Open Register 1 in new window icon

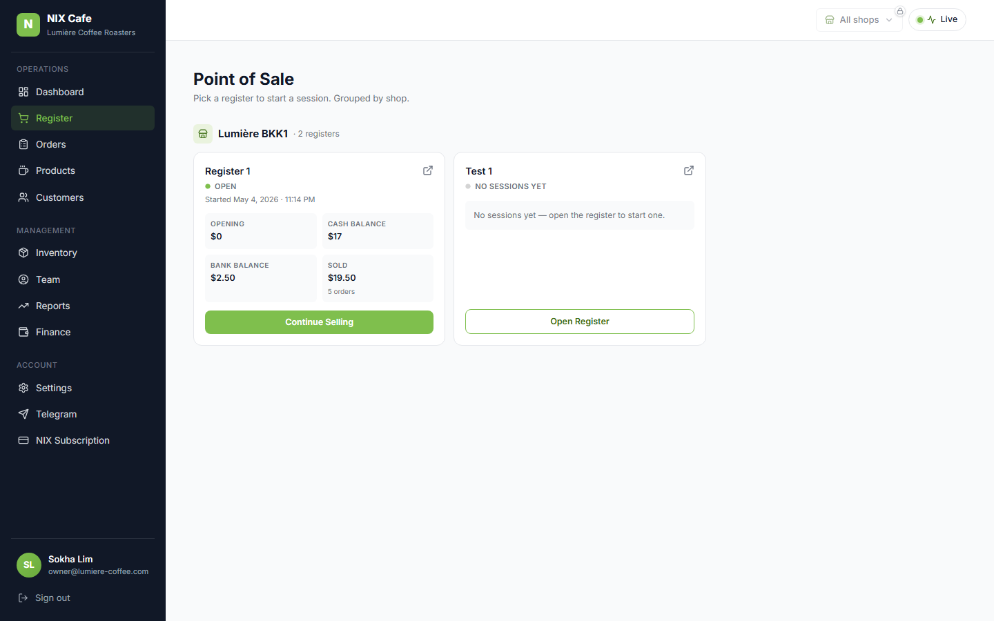coord(428,170)
